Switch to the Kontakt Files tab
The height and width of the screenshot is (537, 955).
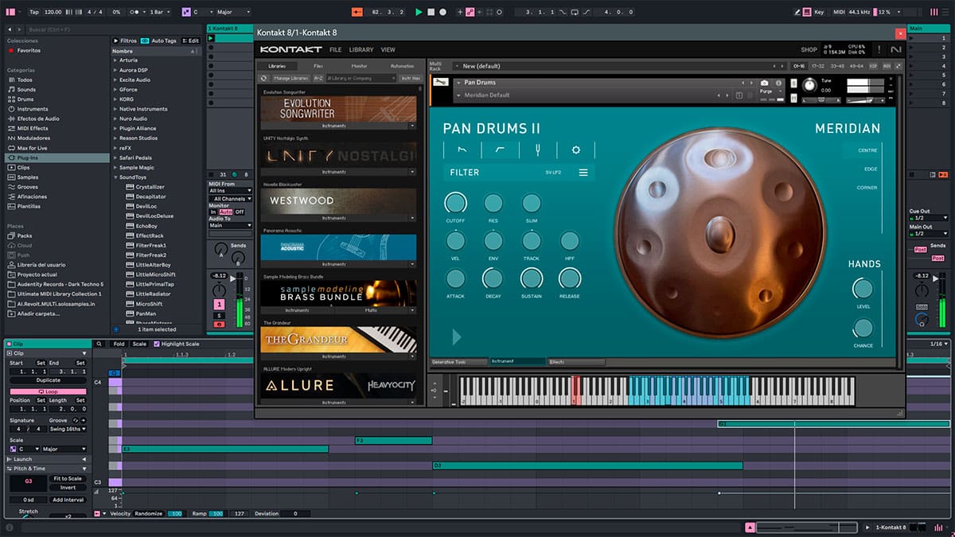pos(318,66)
